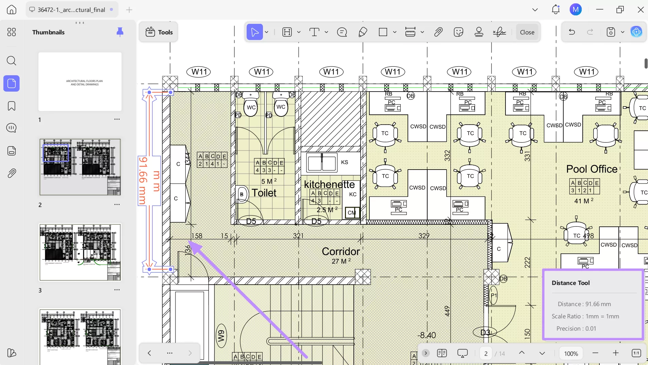Expand the measure tool options arrow
Viewport: 648px width, 365px height.
point(422,32)
